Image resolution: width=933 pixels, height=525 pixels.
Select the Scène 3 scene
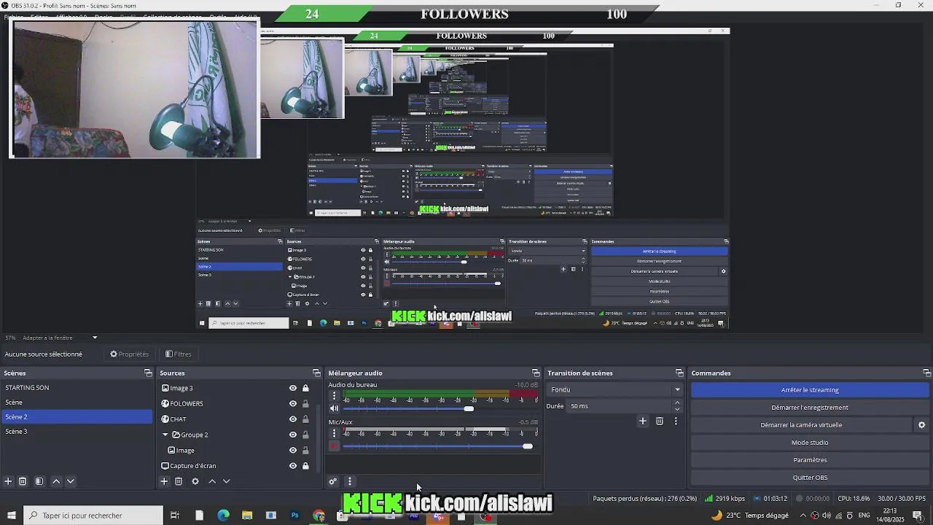(x=77, y=432)
